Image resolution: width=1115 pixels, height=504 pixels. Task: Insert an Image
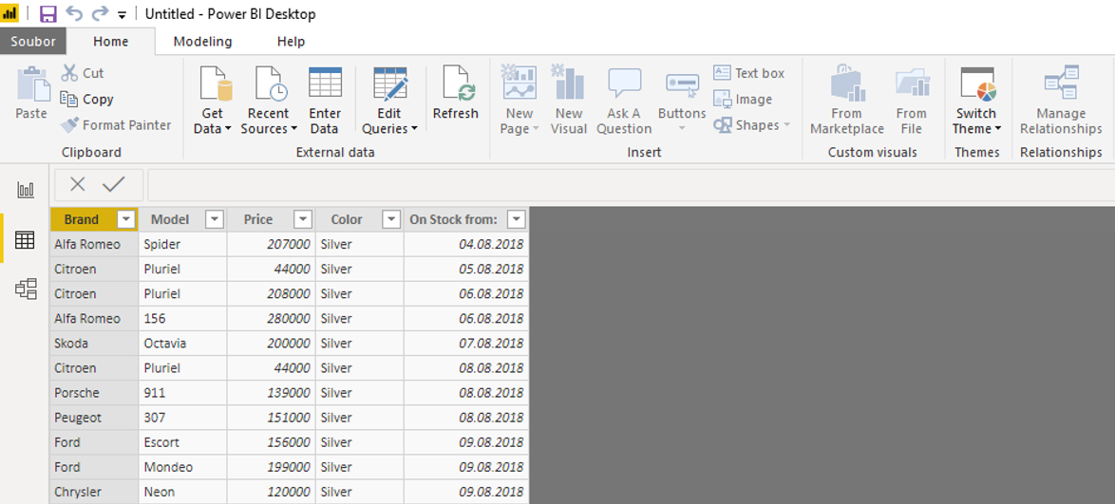click(x=743, y=99)
